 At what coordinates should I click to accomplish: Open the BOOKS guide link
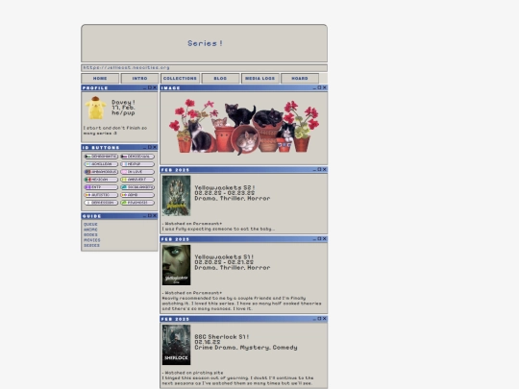(x=90, y=235)
